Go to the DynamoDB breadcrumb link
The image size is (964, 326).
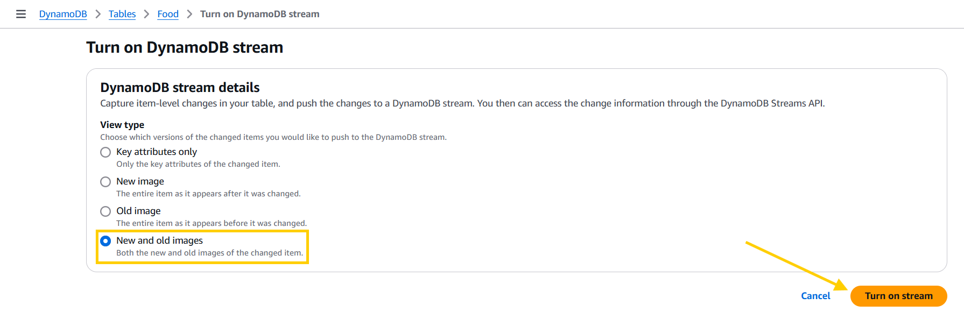63,14
